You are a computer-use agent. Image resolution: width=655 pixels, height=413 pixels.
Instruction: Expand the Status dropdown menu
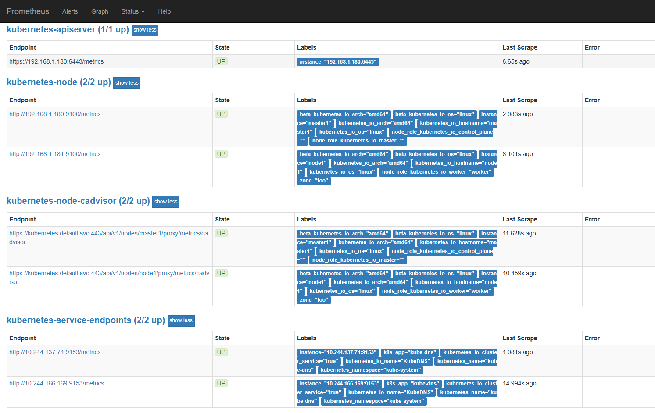133,11
